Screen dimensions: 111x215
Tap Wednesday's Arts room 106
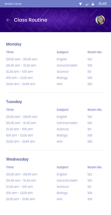[90, 199]
